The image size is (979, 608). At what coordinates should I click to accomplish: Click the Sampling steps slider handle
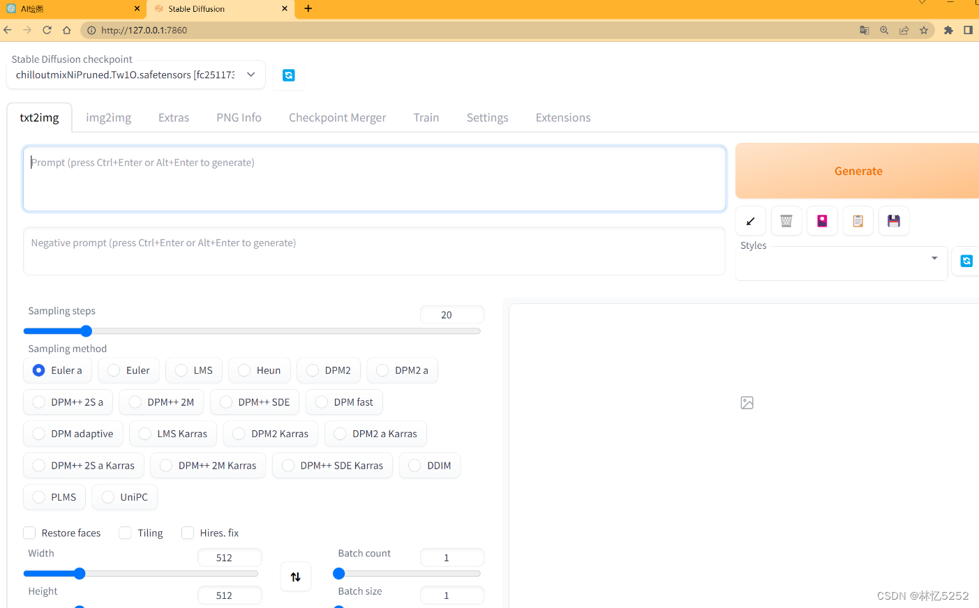pyautogui.click(x=86, y=331)
